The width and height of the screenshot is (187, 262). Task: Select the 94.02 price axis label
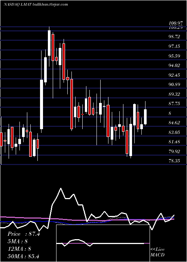tap(174, 65)
